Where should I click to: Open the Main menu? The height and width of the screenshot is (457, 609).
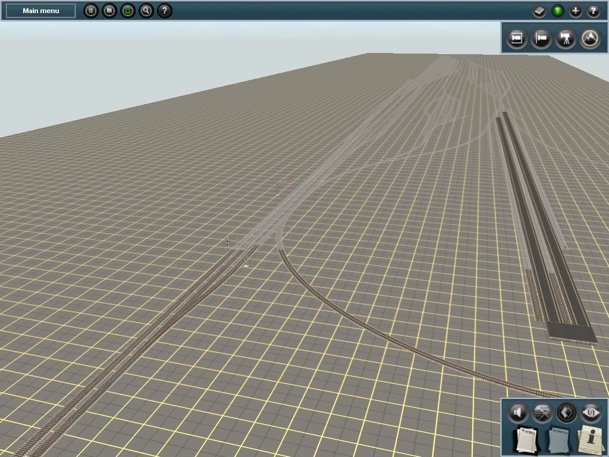[41, 11]
